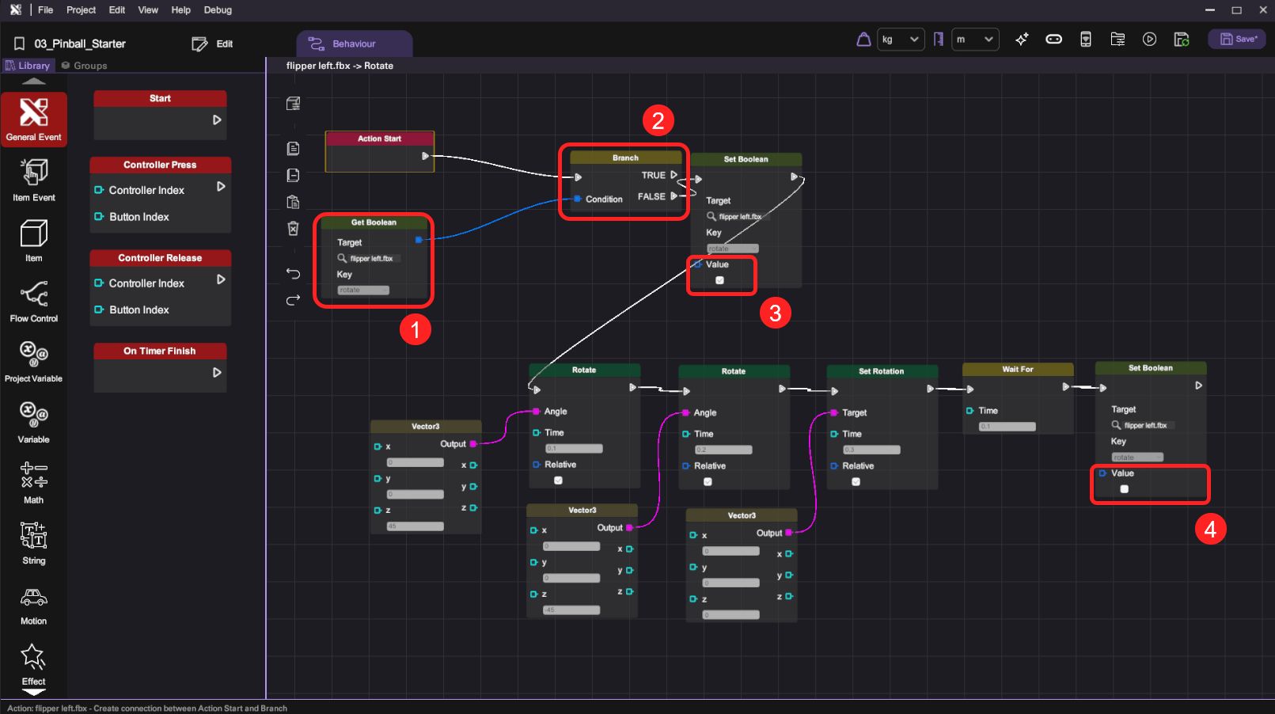This screenshot has width=1275, height=714.
Task: Select the Motion category icon
Action: point(33,605)
